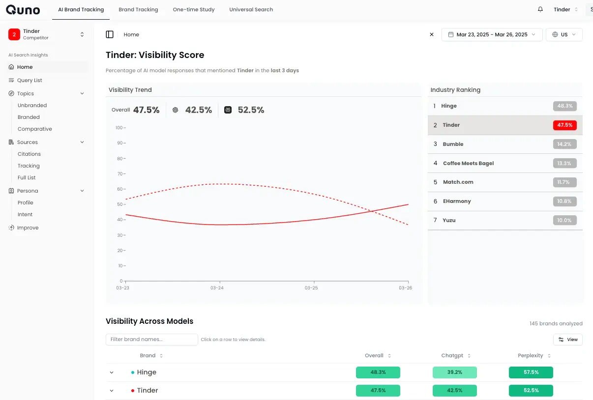Image resolution: width=593 pixels, height=400 pixels.
Task: Select Match.com ranking row
Action: pos(505,182)
